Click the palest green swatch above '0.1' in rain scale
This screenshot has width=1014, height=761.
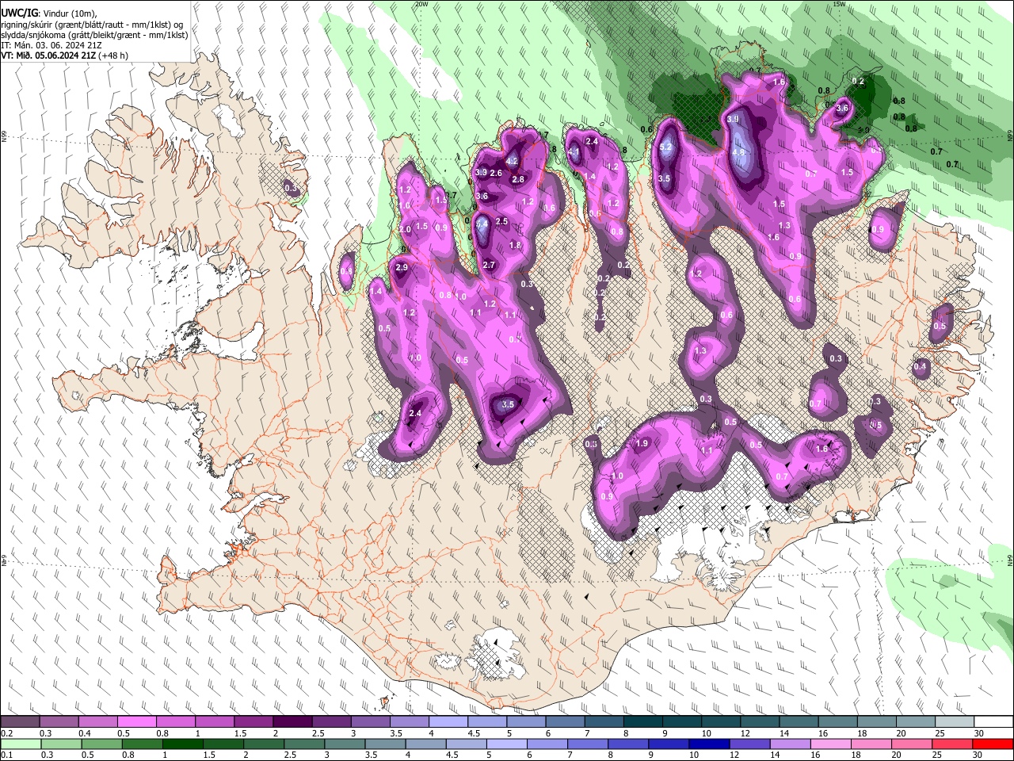click(19, 744)
